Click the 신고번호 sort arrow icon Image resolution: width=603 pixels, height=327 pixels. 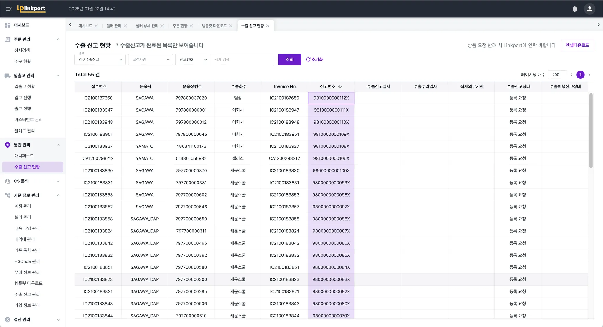[x=340, y=86]
